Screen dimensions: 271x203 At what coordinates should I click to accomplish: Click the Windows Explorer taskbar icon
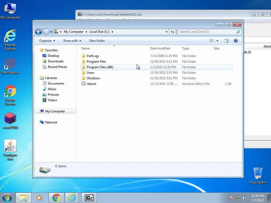tap(24, 198)
